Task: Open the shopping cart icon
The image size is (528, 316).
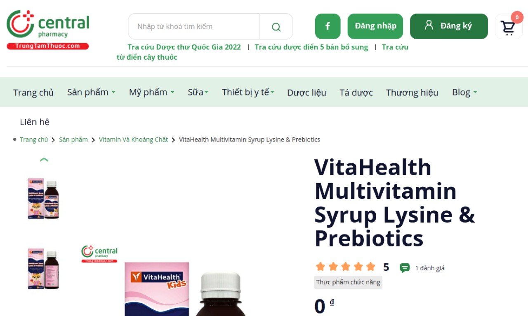Action: [x=508, y=28]
